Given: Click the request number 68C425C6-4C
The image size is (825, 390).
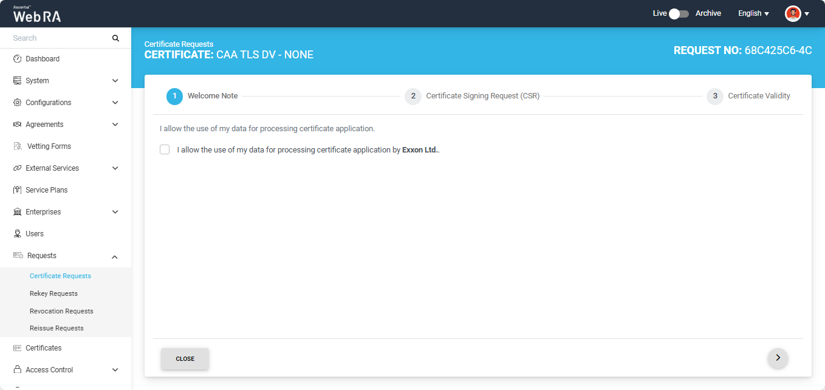Looking at the screenshot, I should [778, 50].
